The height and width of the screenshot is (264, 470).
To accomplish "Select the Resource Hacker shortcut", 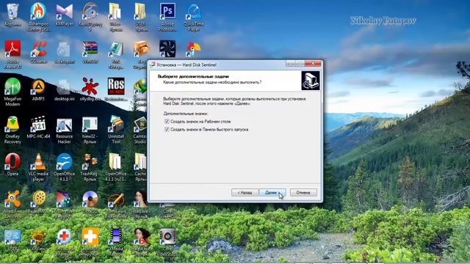I will pyautogui.click(x=64, y=130).
